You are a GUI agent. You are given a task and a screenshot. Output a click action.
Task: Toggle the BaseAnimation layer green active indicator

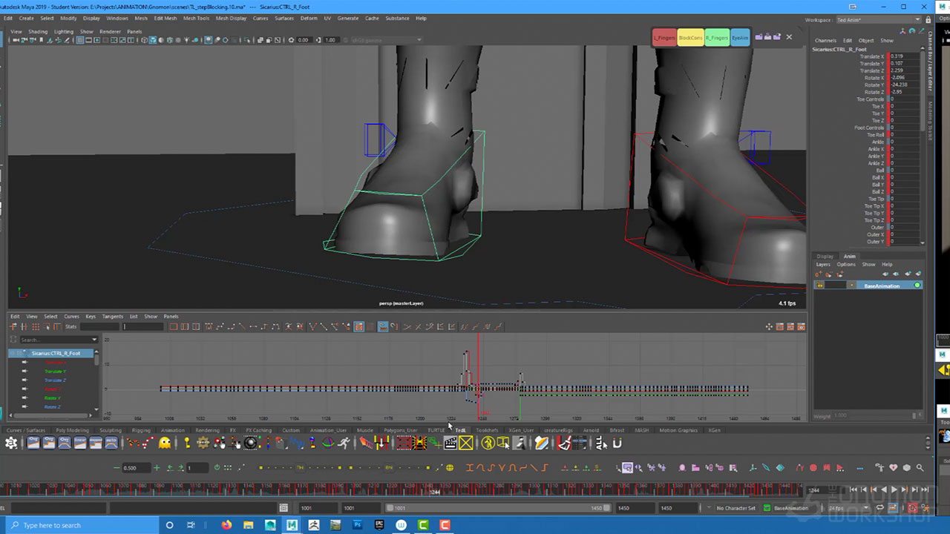point(917,286)
